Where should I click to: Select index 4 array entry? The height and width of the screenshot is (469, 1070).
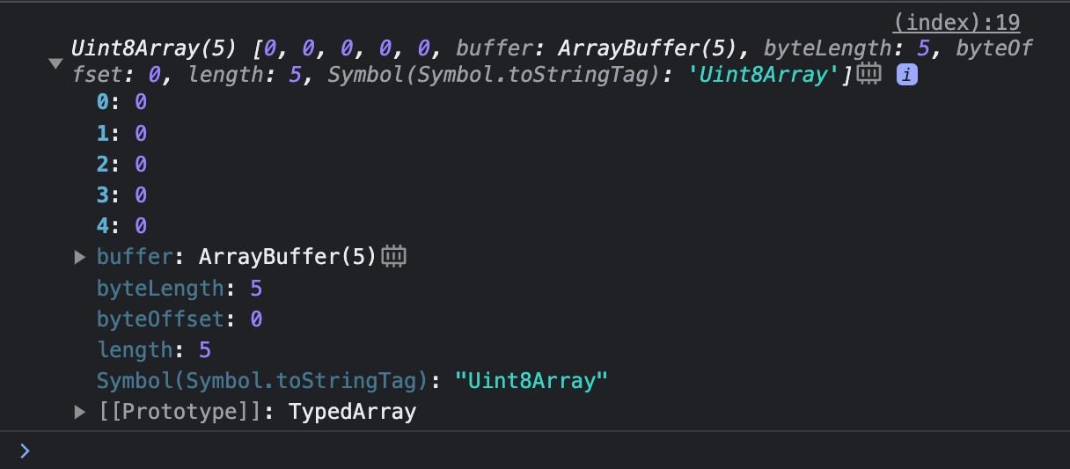121,225
